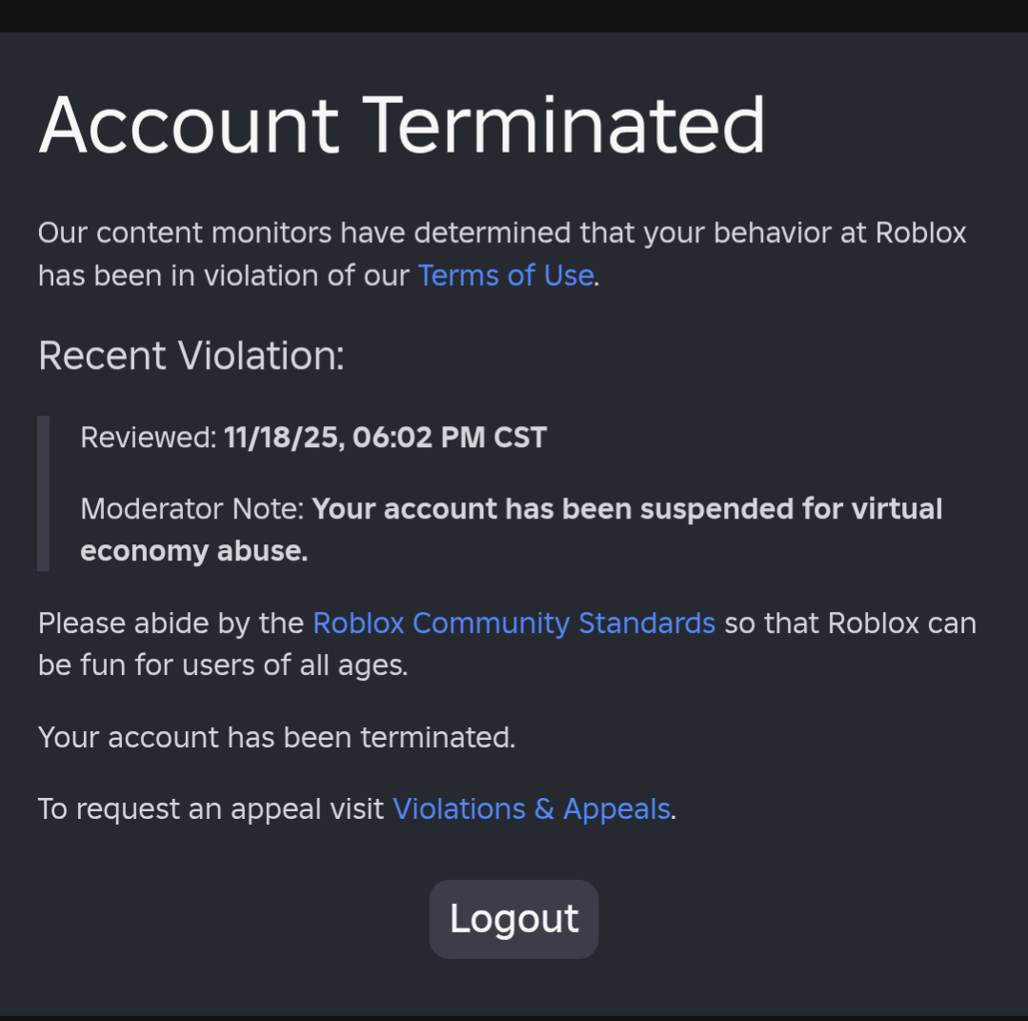Image resolution: width=1028 pixels, height=1021 pixels.
Task: Click the Recent Violation heading
Action: [x=191, y=356]
